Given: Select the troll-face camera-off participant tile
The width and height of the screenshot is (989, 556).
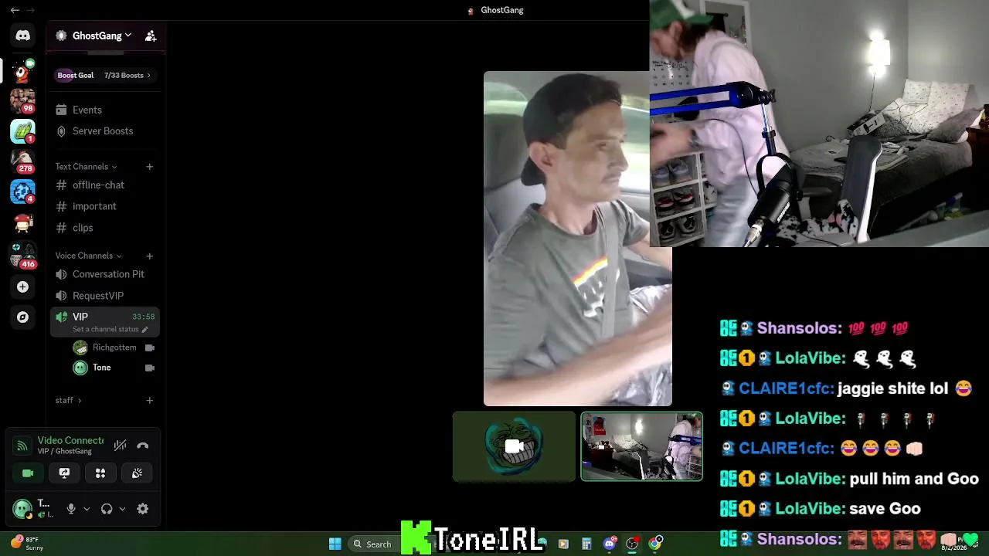Looking at the screenshot, I should pos(514,446).
